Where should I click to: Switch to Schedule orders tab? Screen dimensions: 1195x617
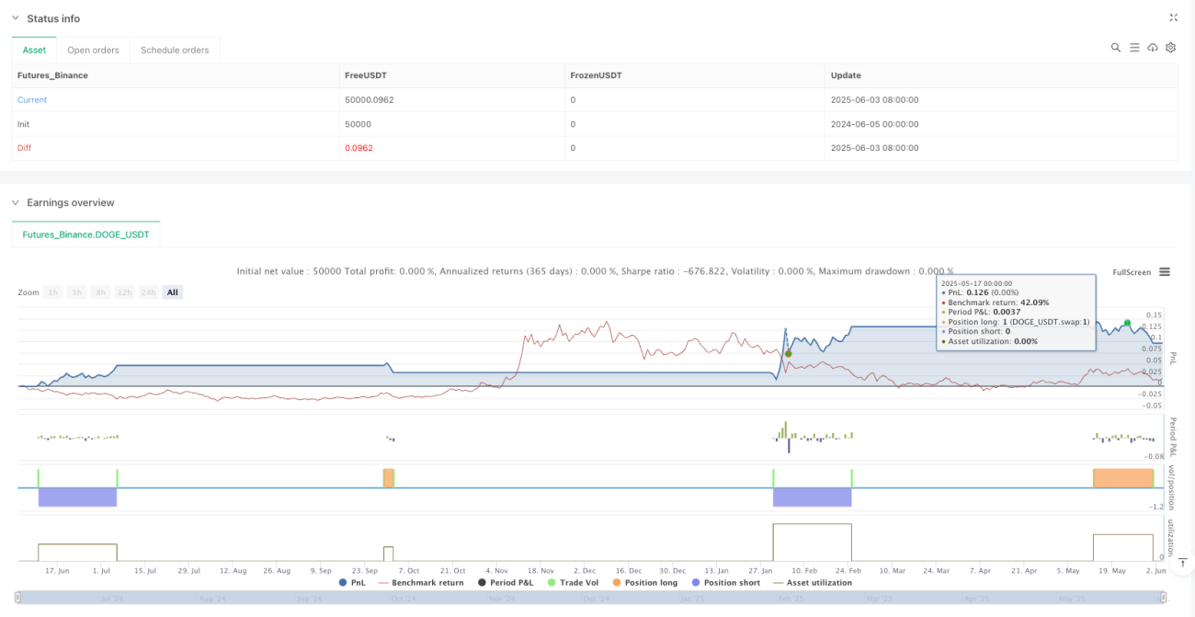tap(175, 50)
